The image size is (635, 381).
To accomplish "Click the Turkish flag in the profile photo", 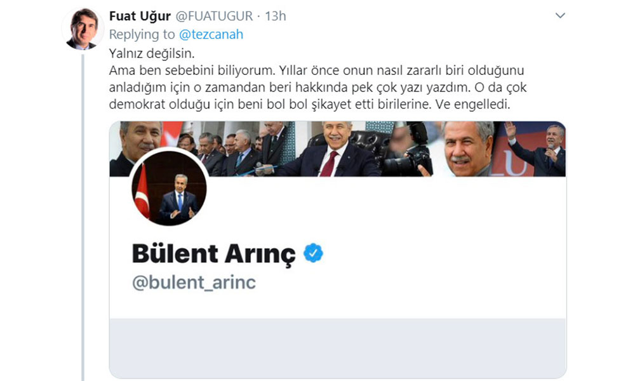I will 142,191.
